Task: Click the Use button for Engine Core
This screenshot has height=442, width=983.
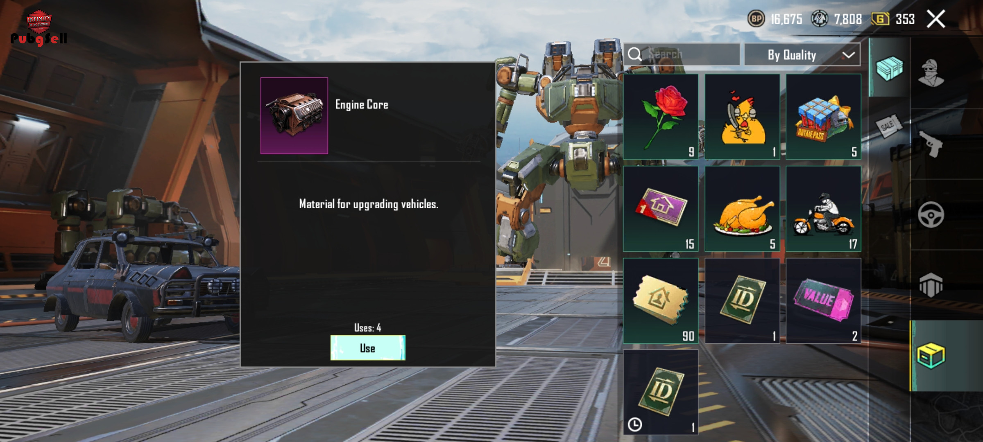Action: 368,348
